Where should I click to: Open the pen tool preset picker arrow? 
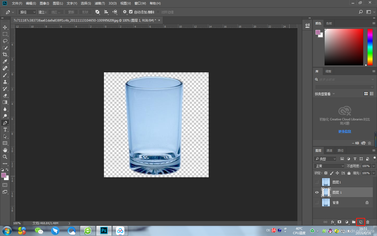[13, 12]
